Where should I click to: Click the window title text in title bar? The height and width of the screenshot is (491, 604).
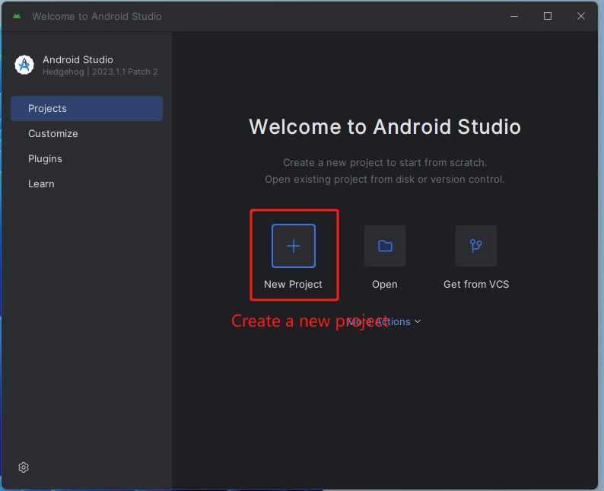coord(97,16)
